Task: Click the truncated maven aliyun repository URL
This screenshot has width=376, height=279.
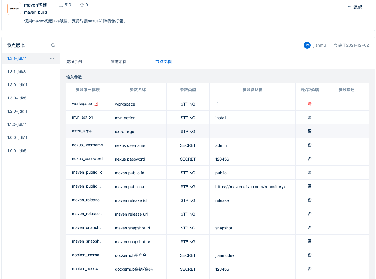Action: point(252,187)
